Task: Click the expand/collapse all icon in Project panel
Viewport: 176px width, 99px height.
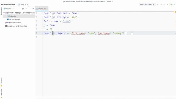Action: pos(26,9)
